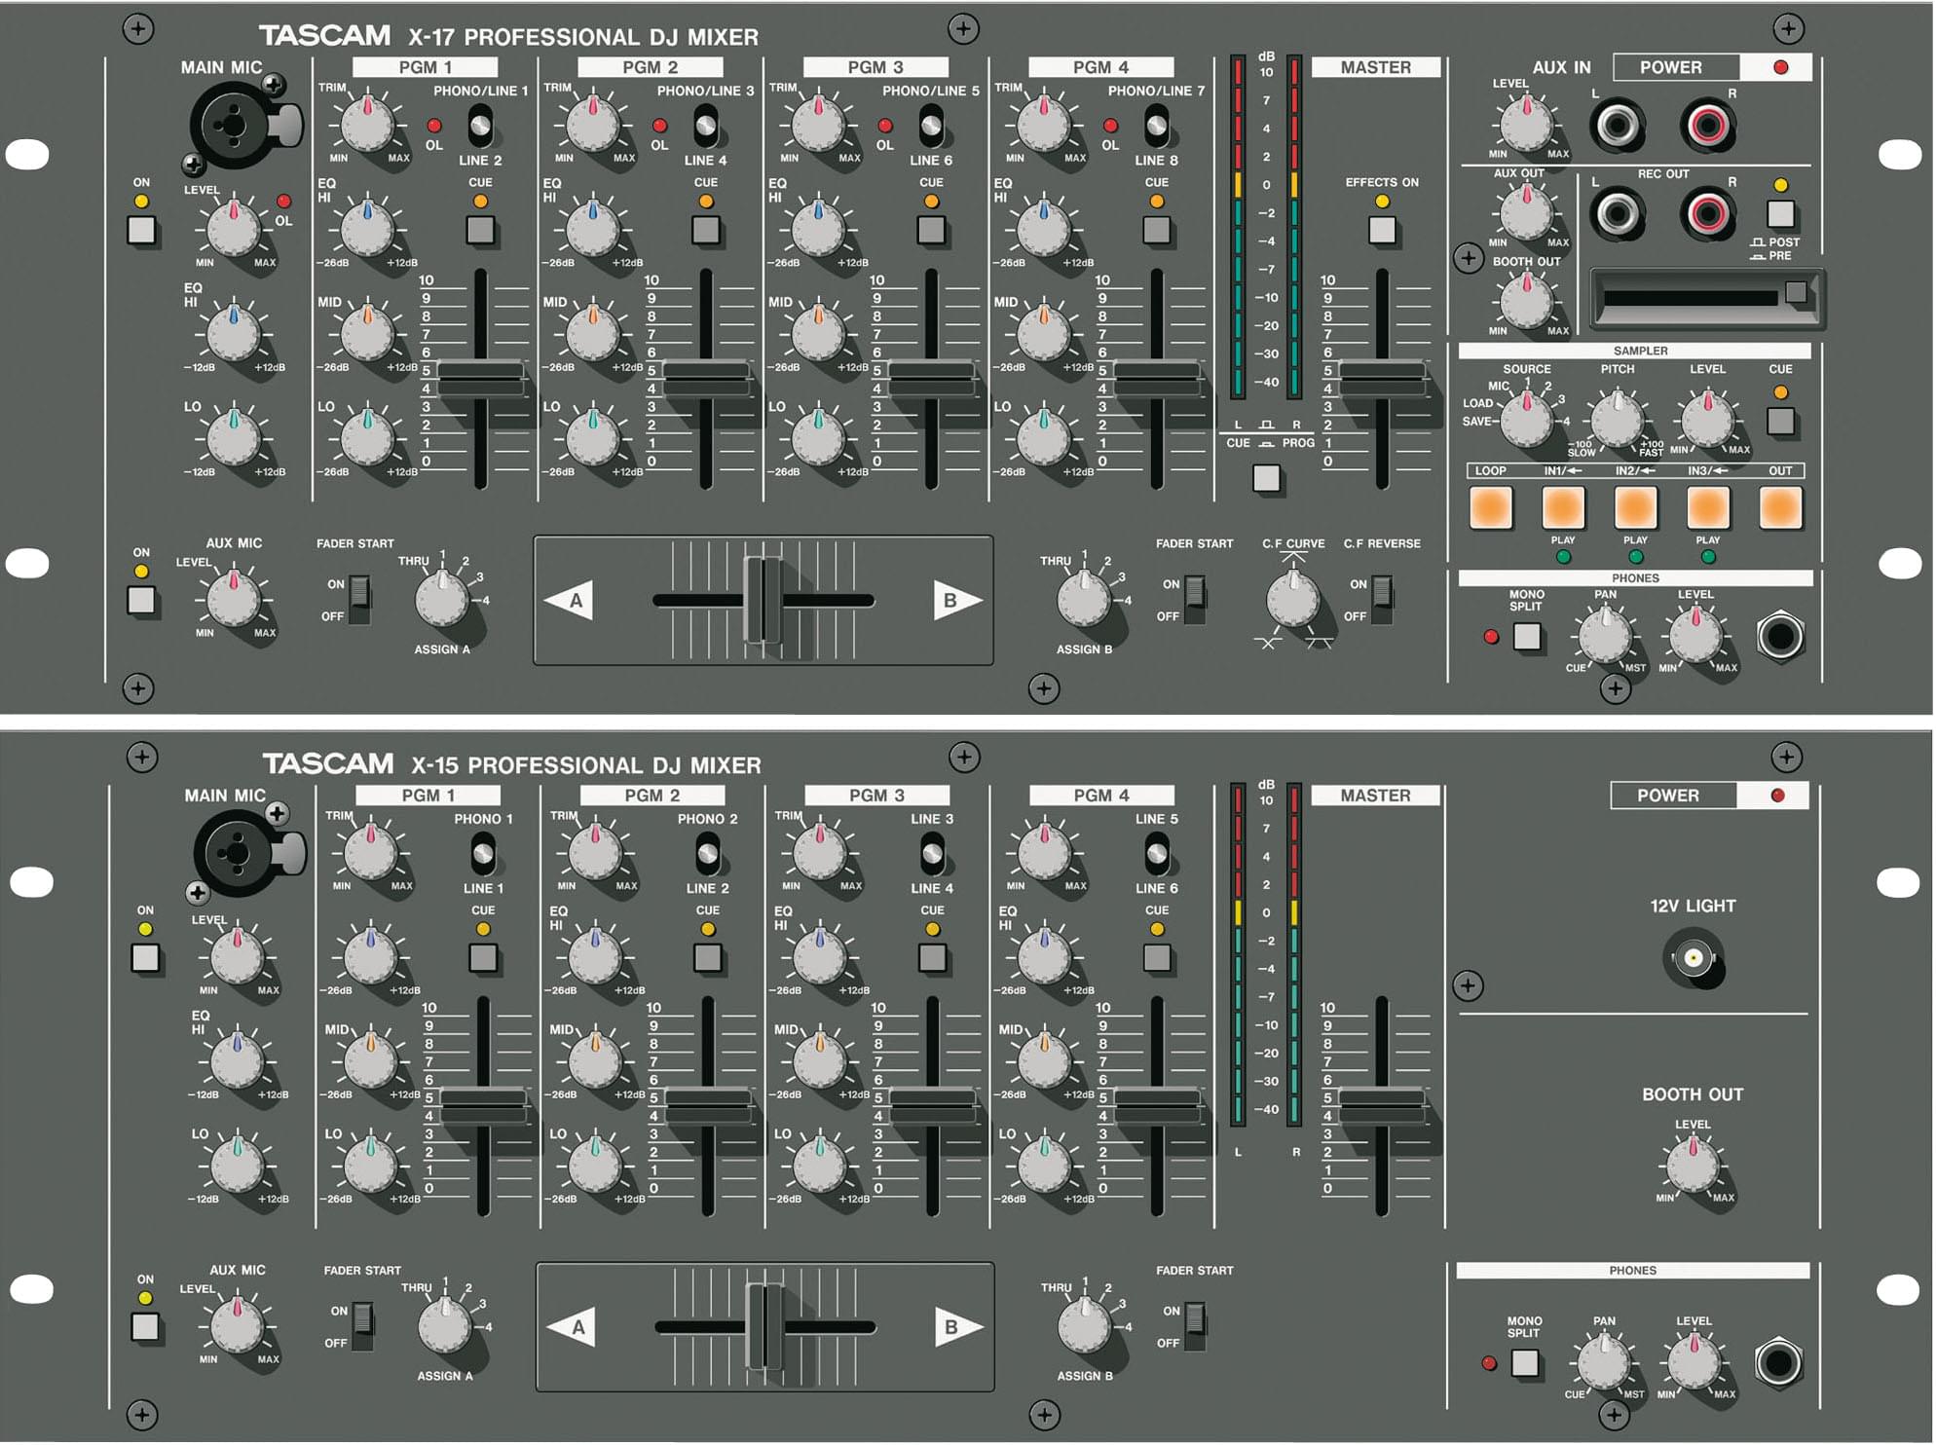Click the X-15 PHONES headphone jack
Image resolution: width=1936 pixels, height=1445 pixels.
[x=1778, y=1363]
